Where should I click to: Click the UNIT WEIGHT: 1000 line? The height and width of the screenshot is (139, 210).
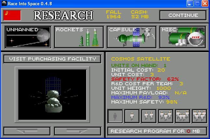[x=141, y=88]
